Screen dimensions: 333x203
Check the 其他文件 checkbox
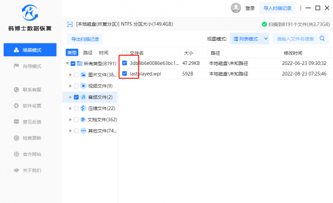tap(76, 131)
